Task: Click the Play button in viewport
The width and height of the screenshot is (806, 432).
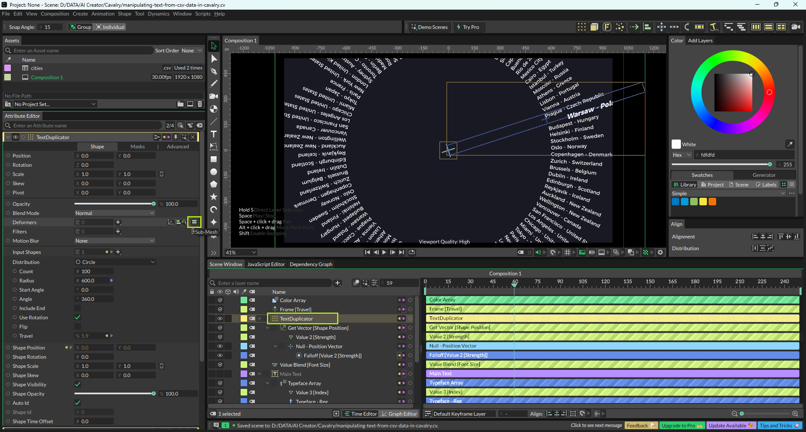Action: point(384,252)
